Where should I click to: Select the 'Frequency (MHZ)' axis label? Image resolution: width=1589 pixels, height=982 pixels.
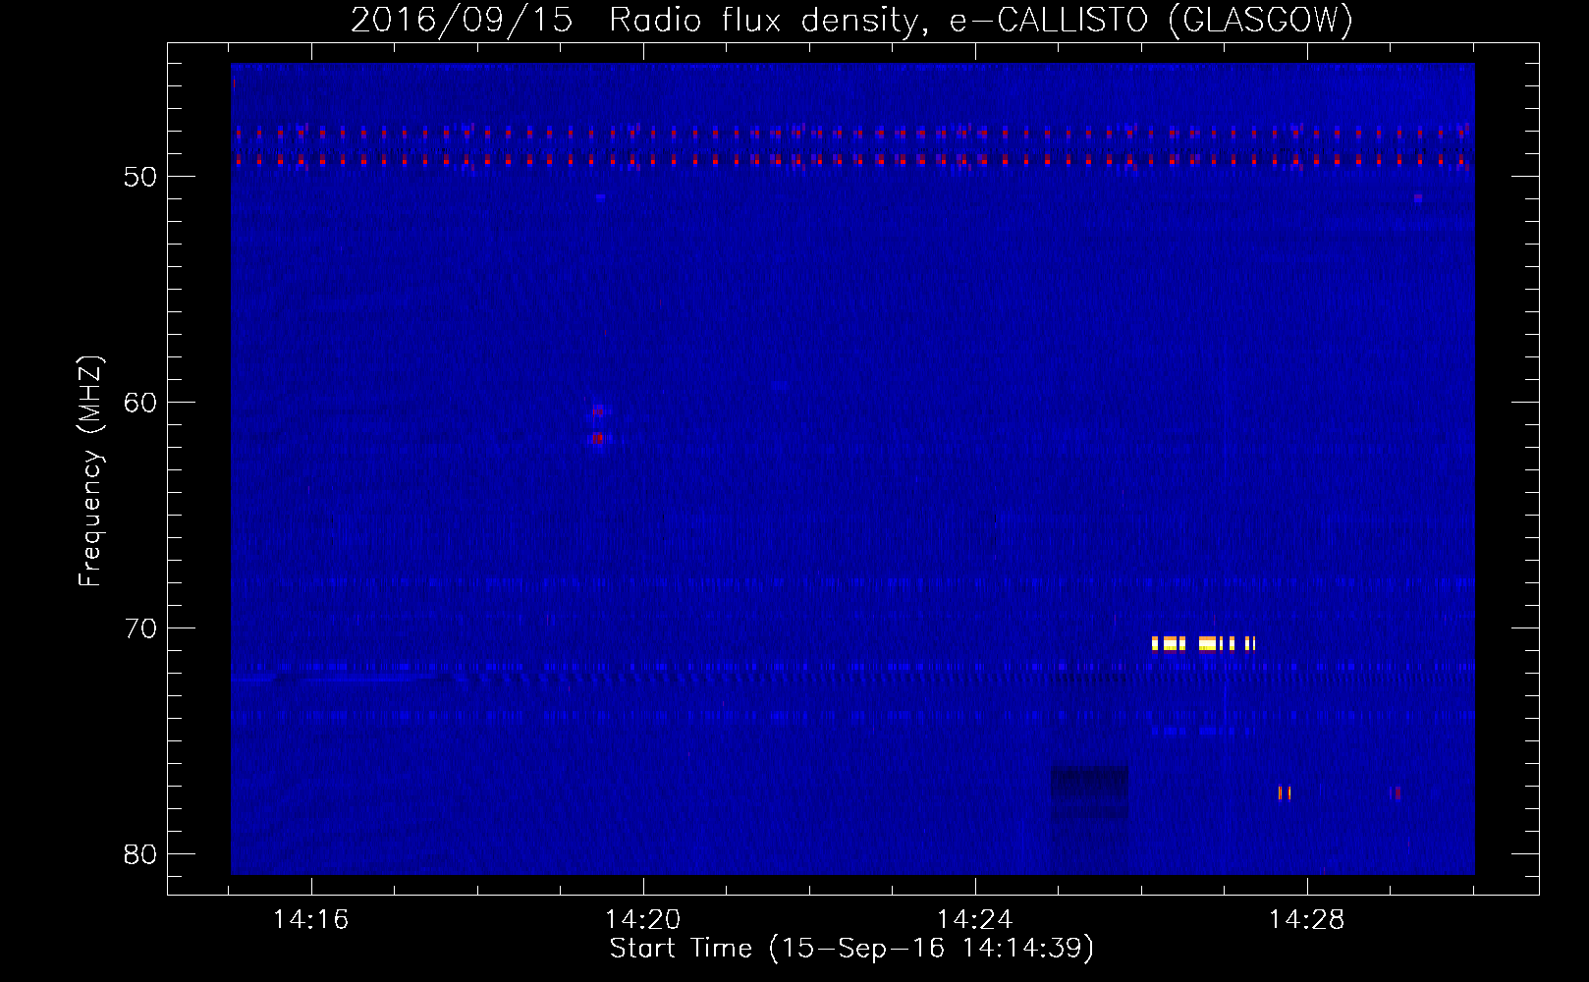90,471
